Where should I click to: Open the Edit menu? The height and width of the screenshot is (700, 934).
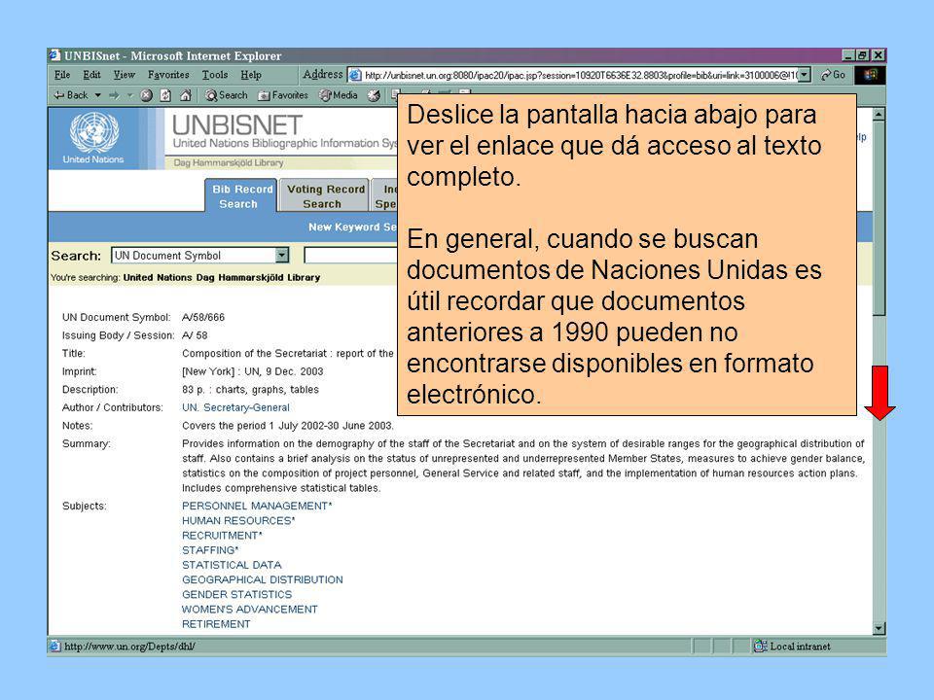91,75
